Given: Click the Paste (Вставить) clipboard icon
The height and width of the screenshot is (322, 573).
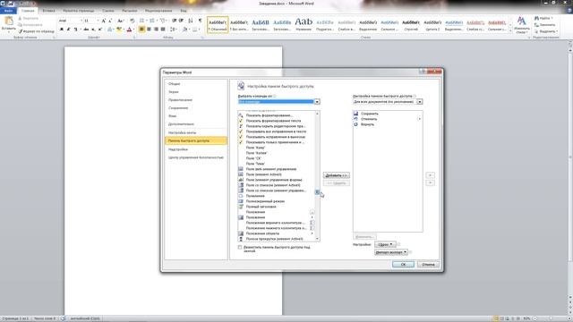Looking at the screenshot, I should [x=8, y=21].
